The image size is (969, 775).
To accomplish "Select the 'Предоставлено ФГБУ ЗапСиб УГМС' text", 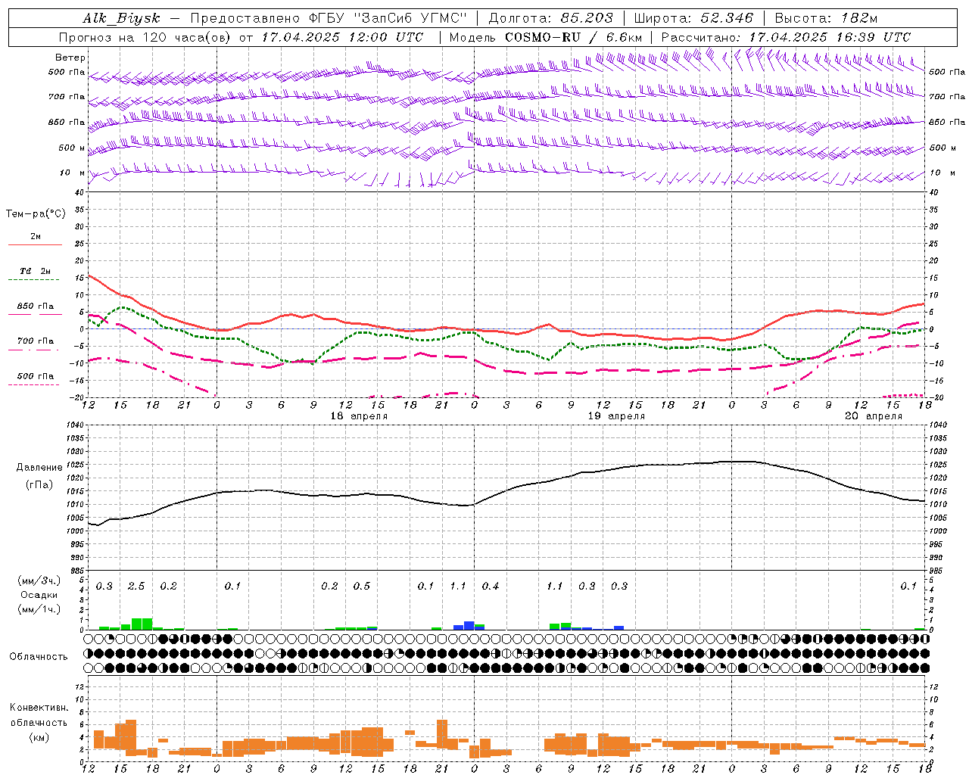I will [x=329, y=18].
